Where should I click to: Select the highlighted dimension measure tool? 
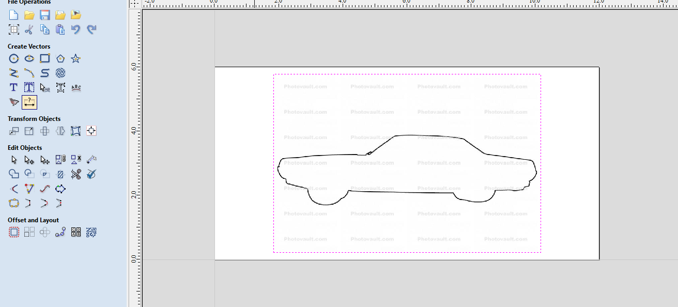tap(29, 102)
